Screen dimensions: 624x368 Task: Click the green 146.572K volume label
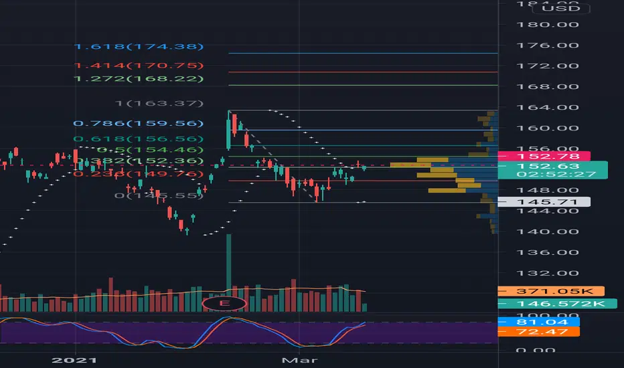tap(558, 304)
